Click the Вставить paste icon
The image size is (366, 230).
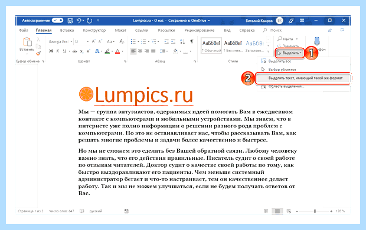tap(27, 42)
